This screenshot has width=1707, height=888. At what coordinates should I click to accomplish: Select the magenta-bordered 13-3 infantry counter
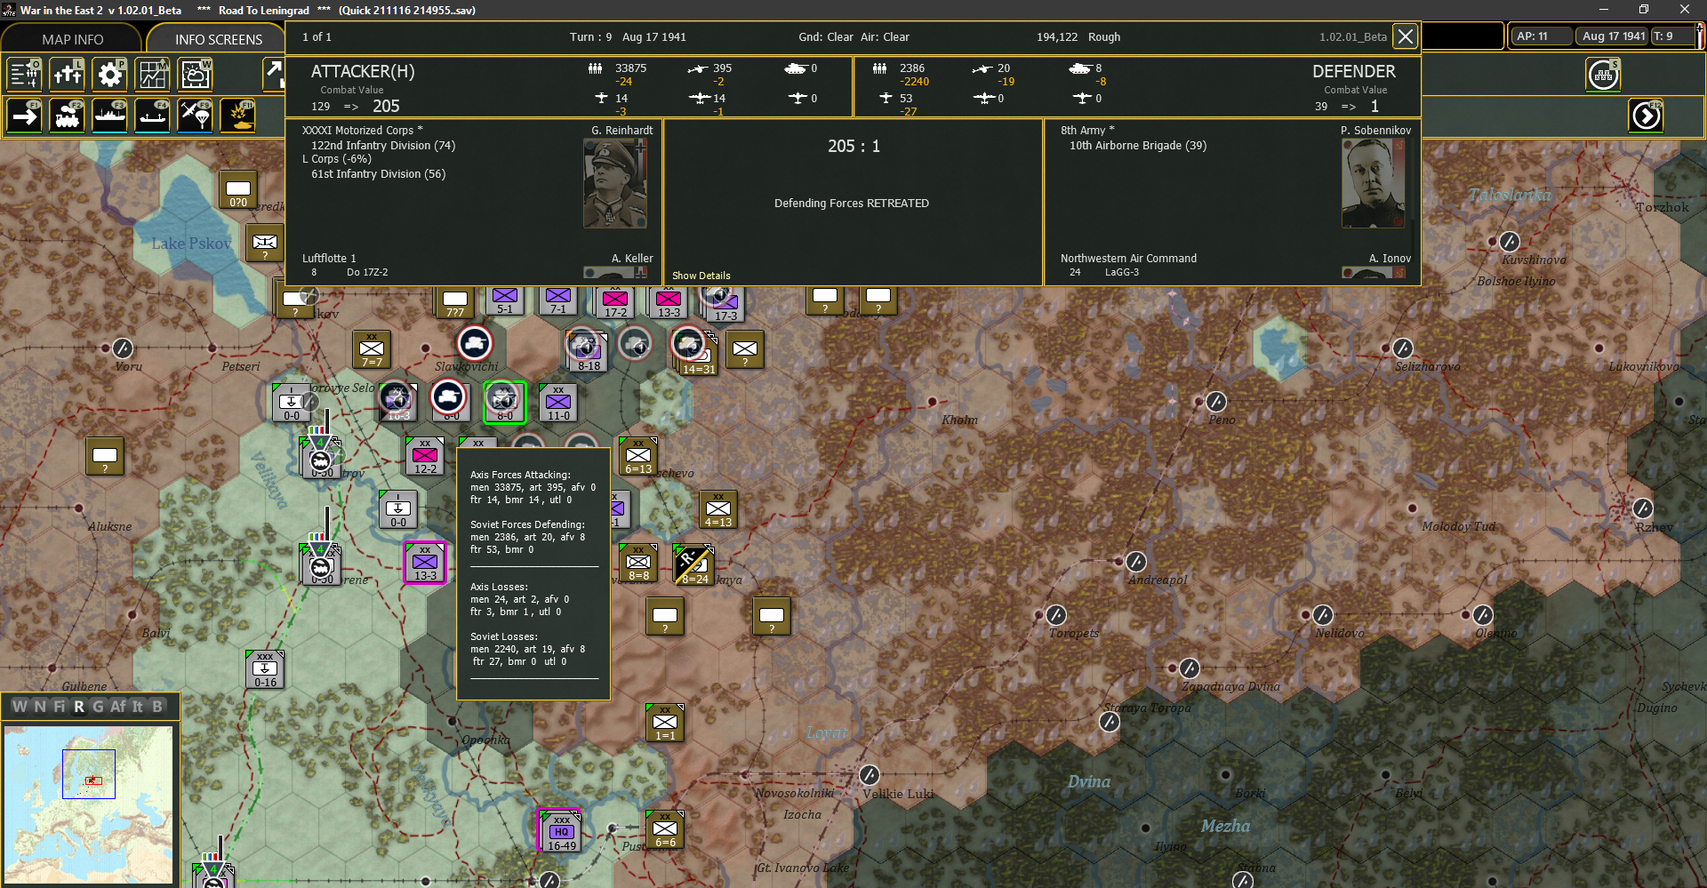[425, 563]
